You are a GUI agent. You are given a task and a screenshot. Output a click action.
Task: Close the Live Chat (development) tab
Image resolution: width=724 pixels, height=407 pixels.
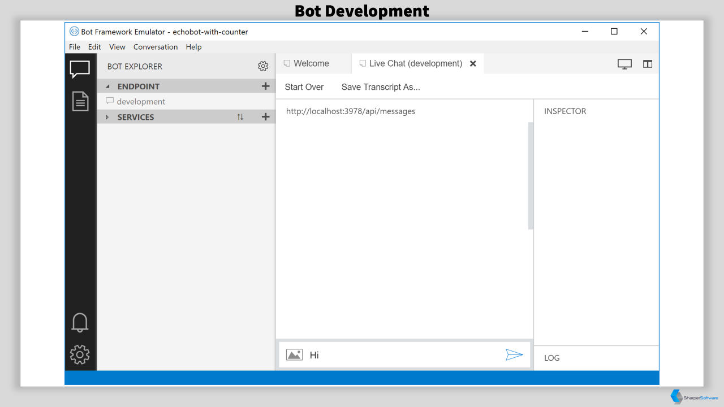pos(473,64)
